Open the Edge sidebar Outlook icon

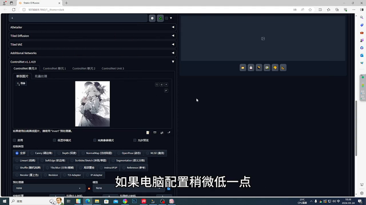[x=361, y=55]
